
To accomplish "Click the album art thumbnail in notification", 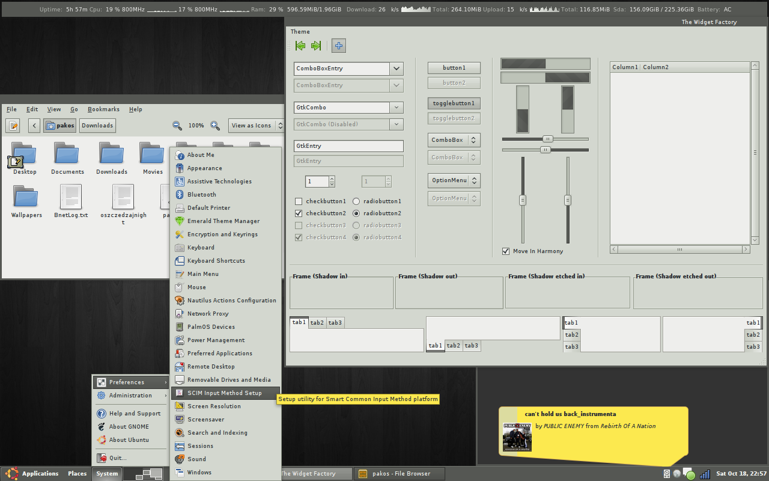I will tap(517, 437).
